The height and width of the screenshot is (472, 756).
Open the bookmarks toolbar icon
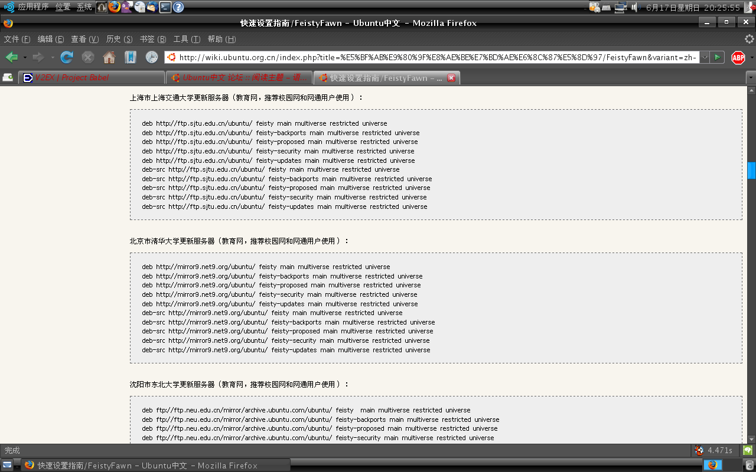tap(131, 57)
